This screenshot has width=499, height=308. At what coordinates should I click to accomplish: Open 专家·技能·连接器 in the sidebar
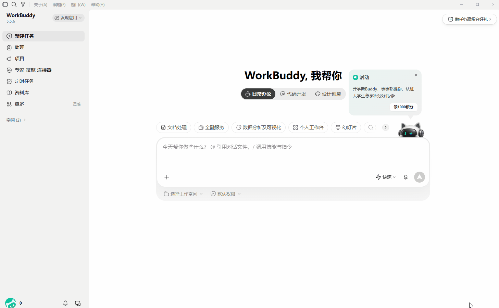[x=43, y=70]
